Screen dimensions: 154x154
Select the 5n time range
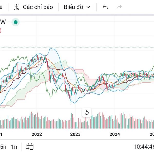[3, 147]
